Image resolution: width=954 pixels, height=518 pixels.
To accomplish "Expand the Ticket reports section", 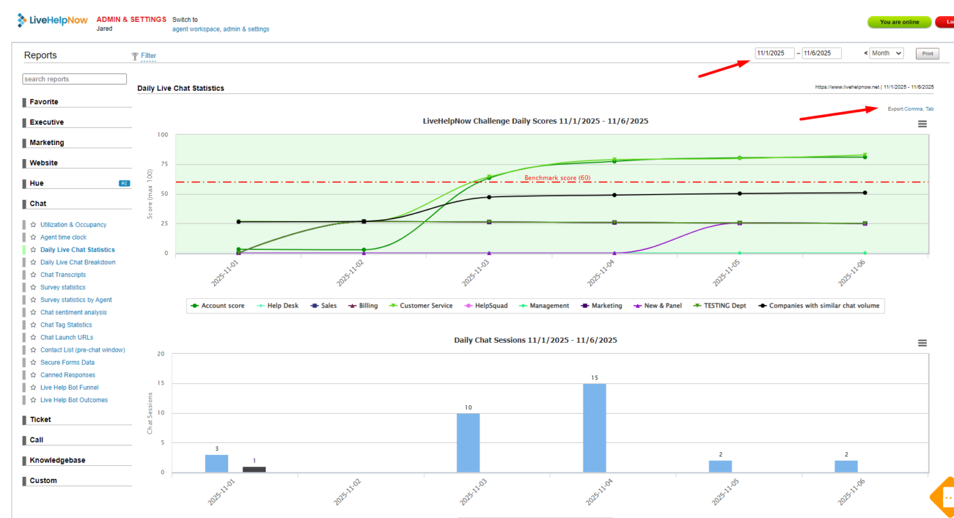I will coord(40,419).
